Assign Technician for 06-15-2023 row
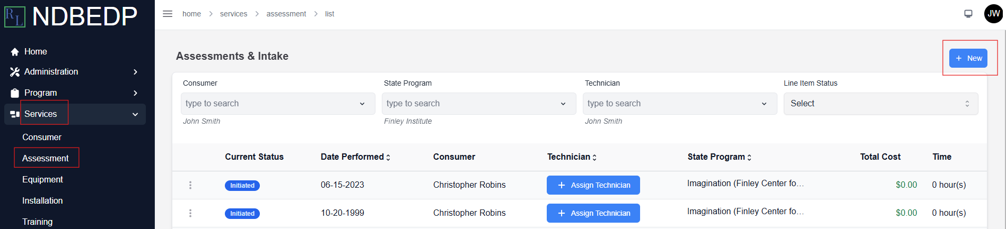 593,185
